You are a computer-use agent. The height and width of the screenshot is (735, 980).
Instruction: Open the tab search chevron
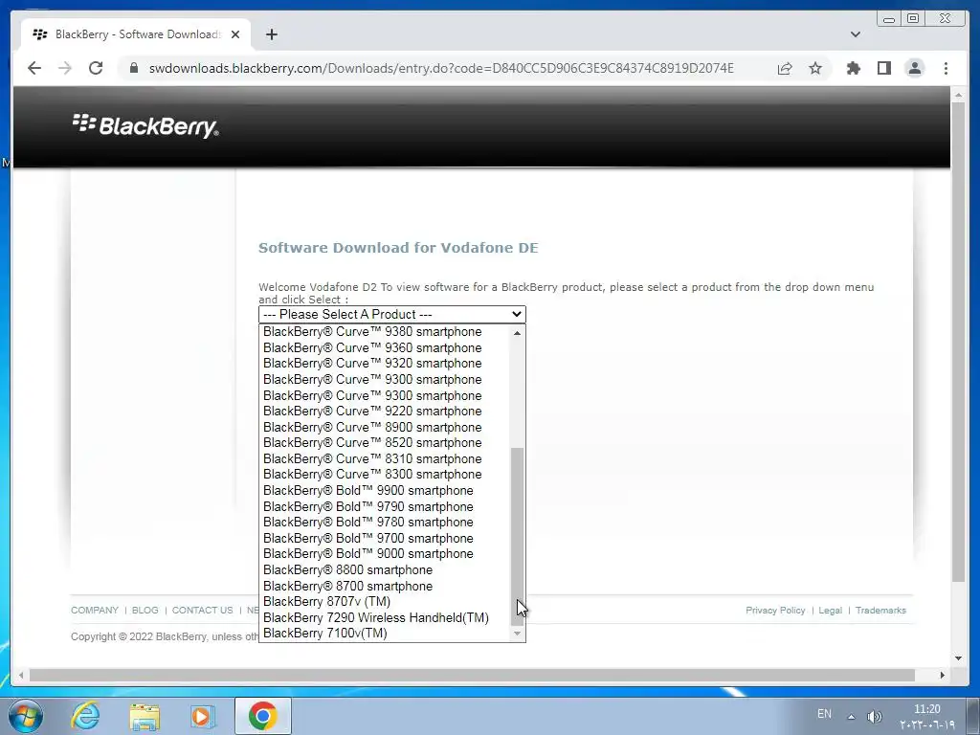(x=855, y=34)
